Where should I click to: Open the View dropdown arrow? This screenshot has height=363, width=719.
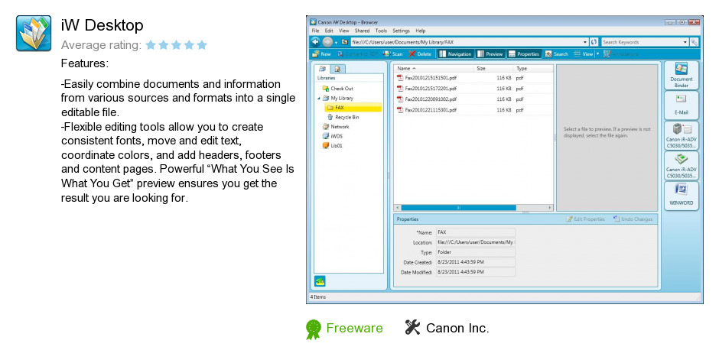[x=597, y=54]
